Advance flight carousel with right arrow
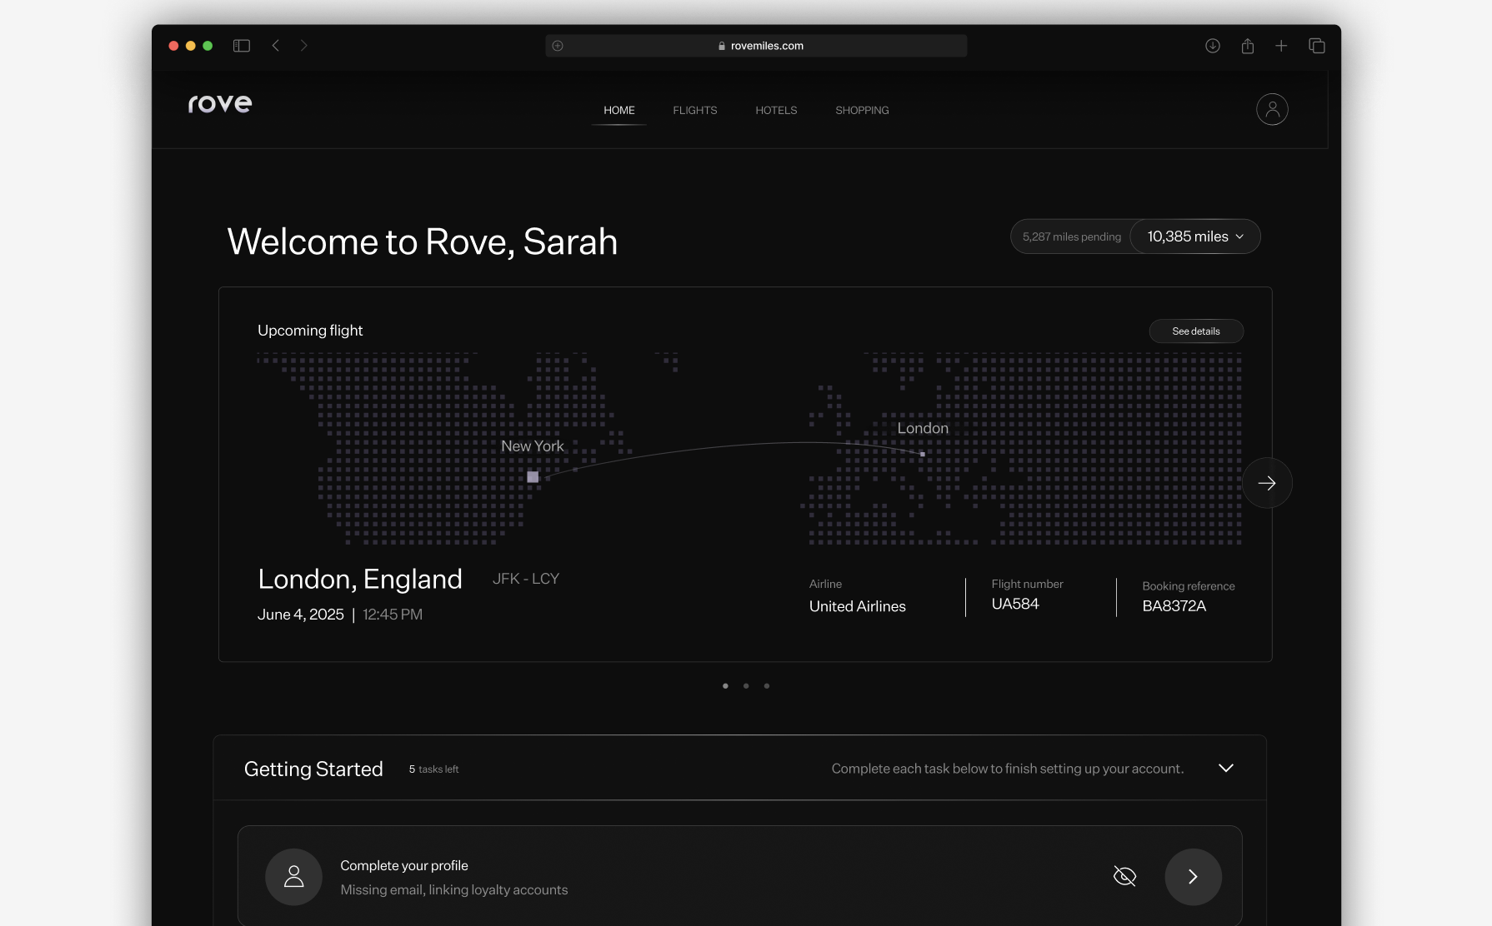Image resolution: width=1492 pixels, height=926 pixels. pos(1267,483)
